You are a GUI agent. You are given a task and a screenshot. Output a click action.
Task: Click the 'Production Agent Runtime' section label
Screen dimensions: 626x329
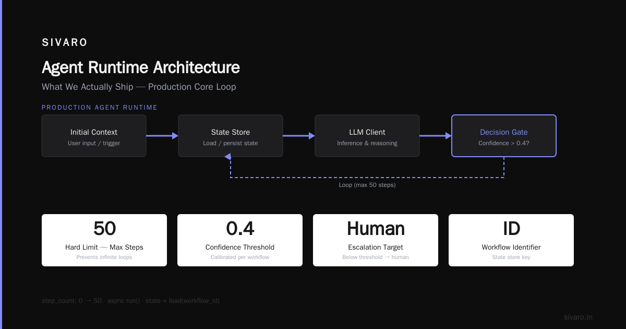(100, 108)
